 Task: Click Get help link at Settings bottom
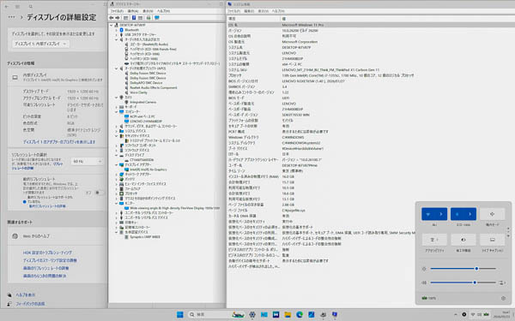pyautogui.click(x=25, y=294)
